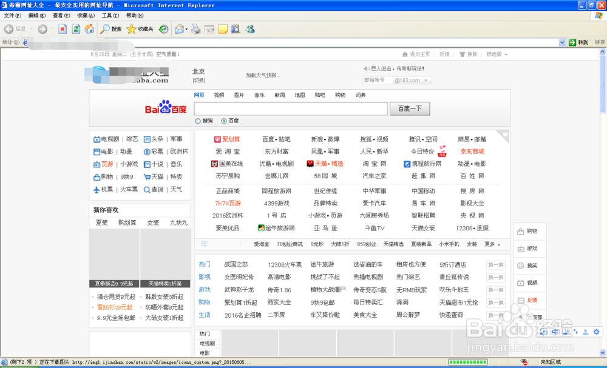The image size is (607, 368).
Task: Click the 聚划算 red icon link
Action: click(x=217, y=139)
